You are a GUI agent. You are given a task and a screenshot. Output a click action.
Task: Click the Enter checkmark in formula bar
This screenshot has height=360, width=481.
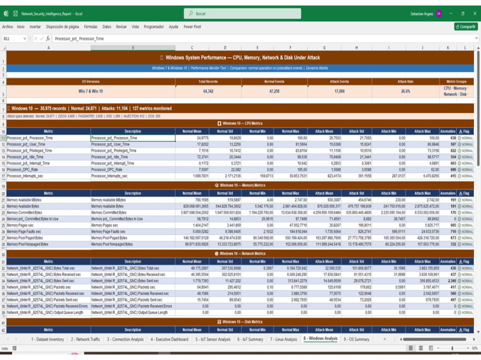click(x=42, y=38)
